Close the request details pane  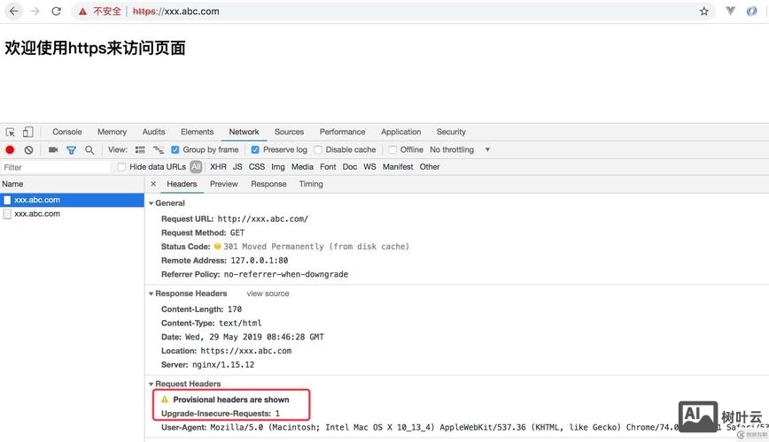pos(153,184)
